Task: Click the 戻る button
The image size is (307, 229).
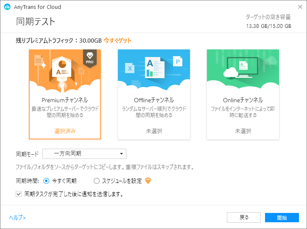Action: 244,217
